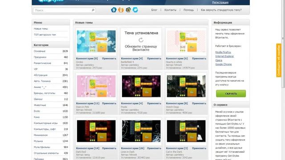Open the Помощь menu item
Viewport: 285px width, 160px height.
click(x=189, y=10)
